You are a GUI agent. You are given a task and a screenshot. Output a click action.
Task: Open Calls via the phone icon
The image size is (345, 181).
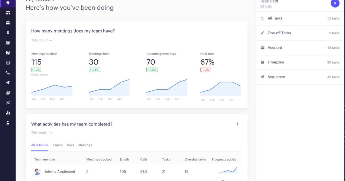[7, 72]
